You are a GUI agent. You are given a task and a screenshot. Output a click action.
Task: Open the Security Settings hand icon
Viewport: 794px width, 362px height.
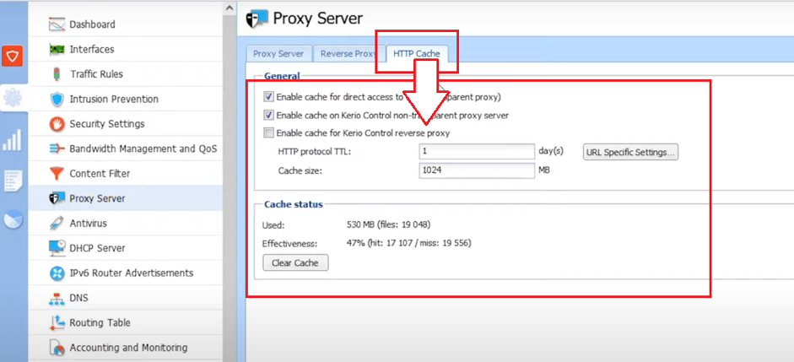click(x=57, y=124)
